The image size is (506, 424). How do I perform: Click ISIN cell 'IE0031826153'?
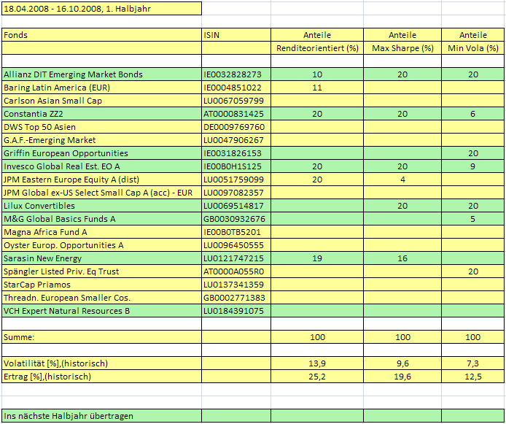[x=236, y=153]
